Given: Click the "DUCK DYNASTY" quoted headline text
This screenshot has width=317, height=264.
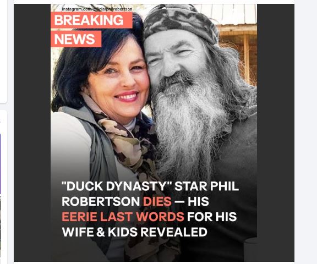Looking at the screenshot, I should pos(117,186).
